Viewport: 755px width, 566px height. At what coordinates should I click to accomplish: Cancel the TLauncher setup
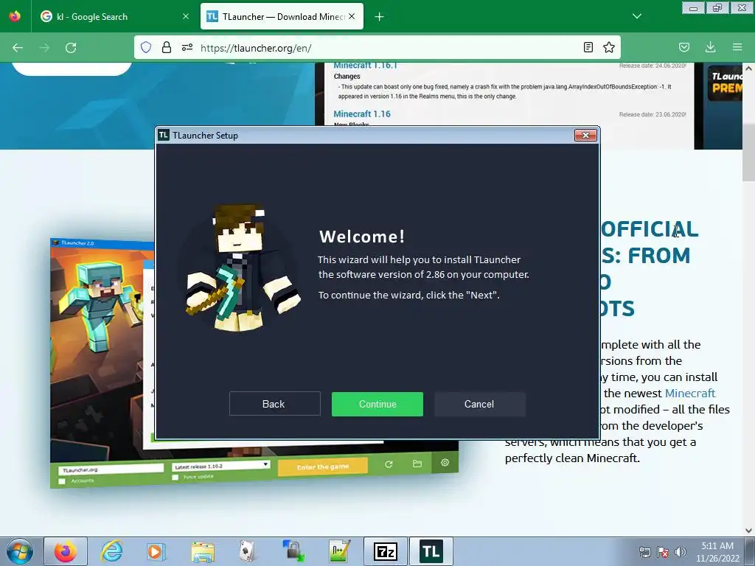(x=479, y=404)
